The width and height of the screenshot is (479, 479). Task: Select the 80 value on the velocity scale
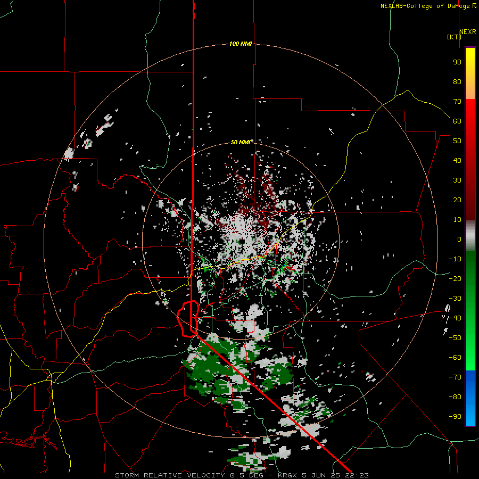[x=457, y=81]
